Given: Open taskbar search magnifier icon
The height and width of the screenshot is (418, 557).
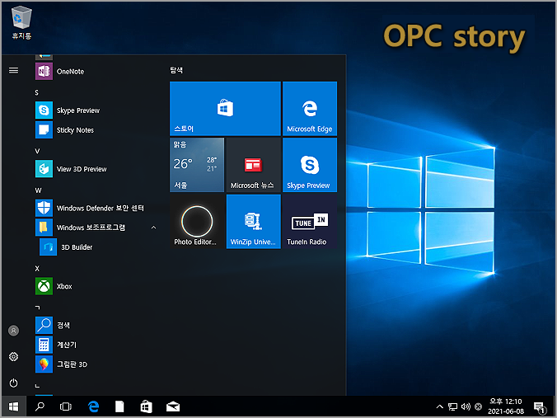Looking at the screenshot, I should pyautogui.click(x=40, y=406).
